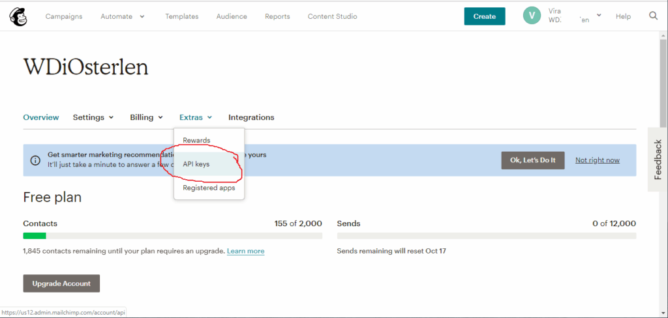
Task: Click the Mailchimp monkey logo
Action: [18, 16]
